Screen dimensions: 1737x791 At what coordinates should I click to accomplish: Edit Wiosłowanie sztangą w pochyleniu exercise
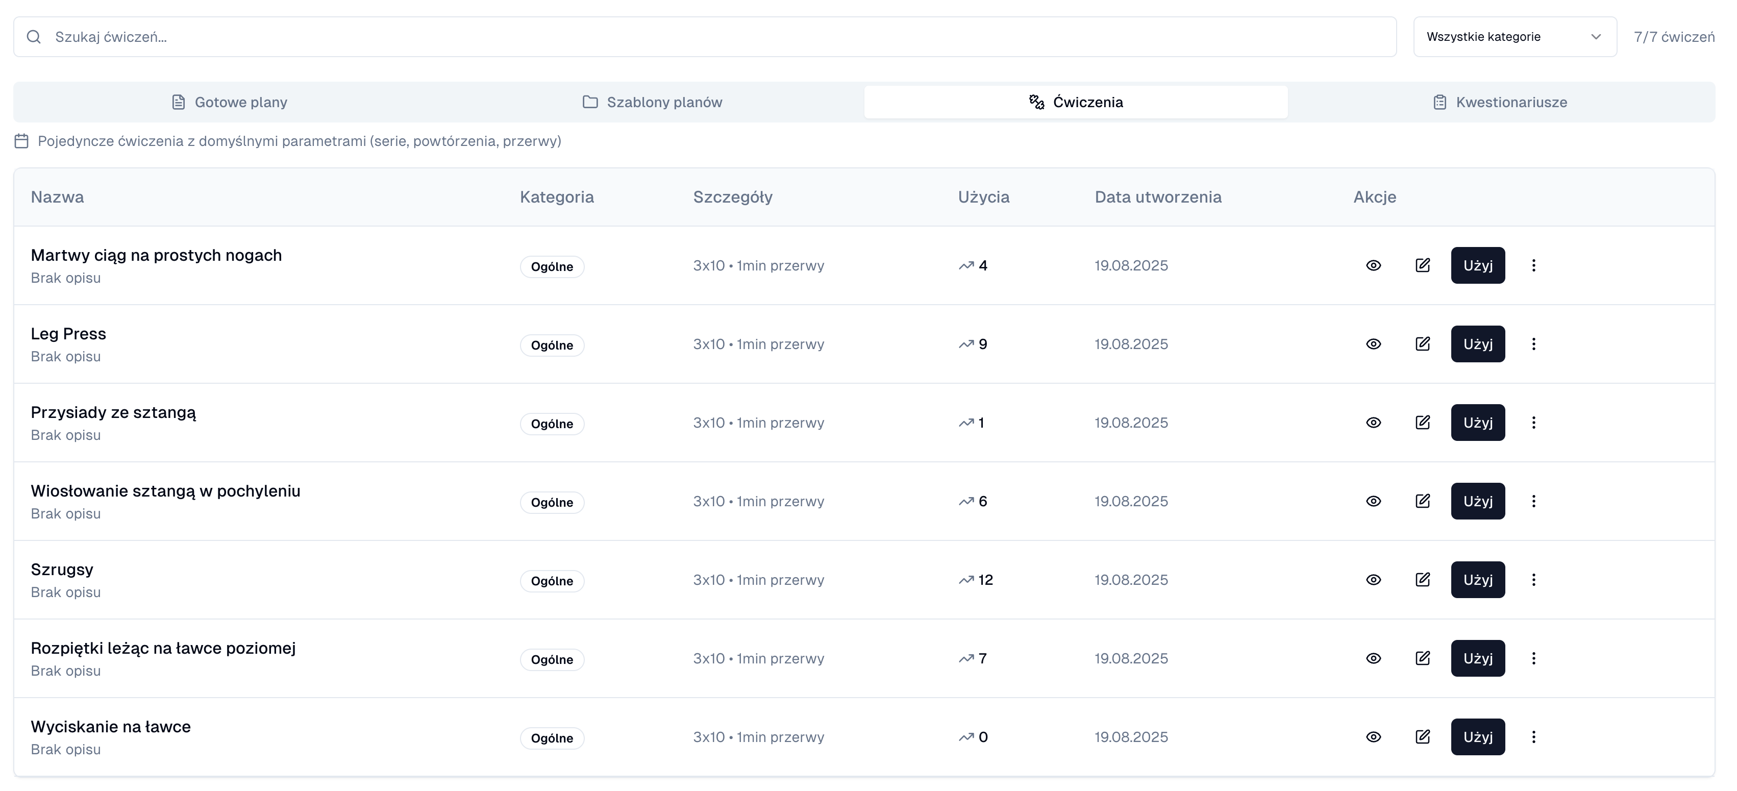pyautogui.click(x=1422, y=501)
